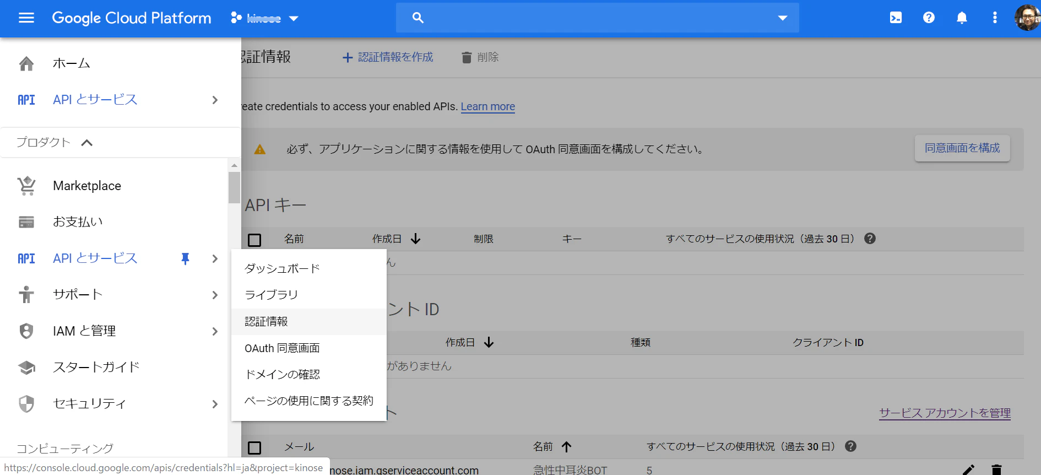The width and height of the screenshot is (1041, 475).
Task: Select all service account rows checkbox
Action: coord(254,447)
